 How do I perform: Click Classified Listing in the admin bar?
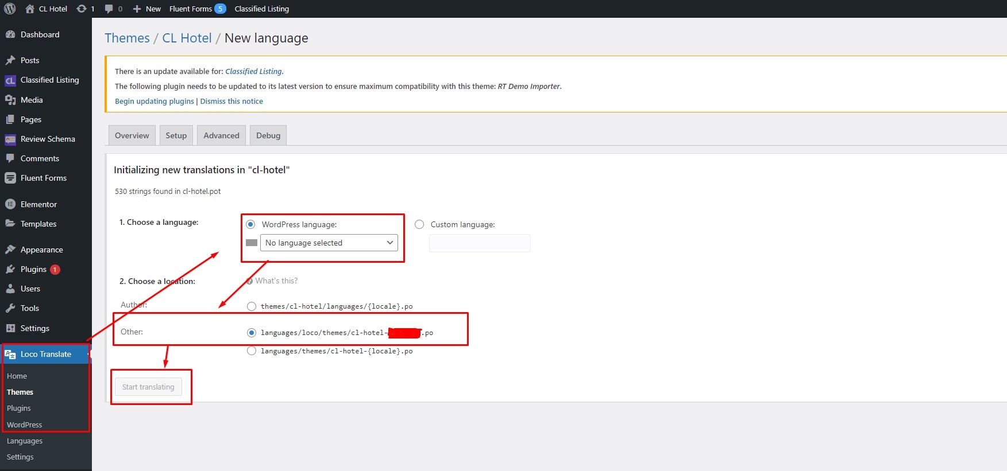[x=262, y=9]
